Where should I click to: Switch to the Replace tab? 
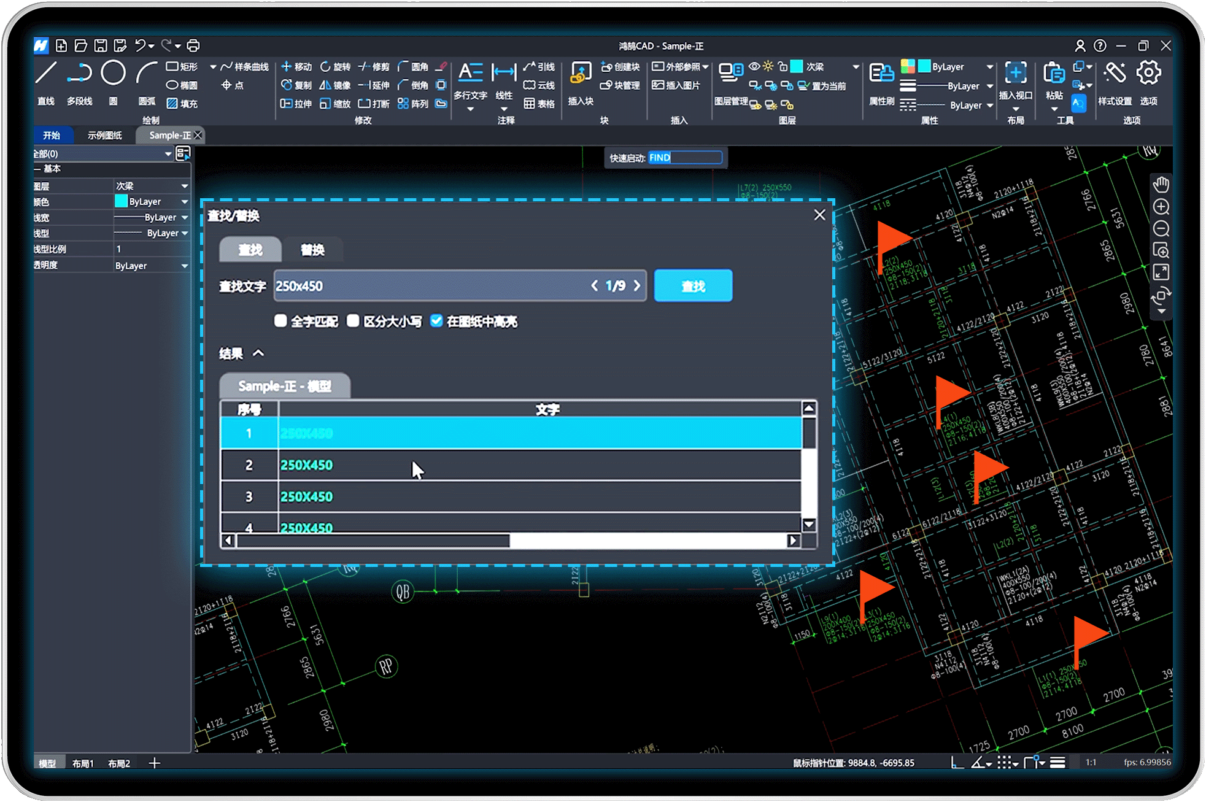point(312,250)
